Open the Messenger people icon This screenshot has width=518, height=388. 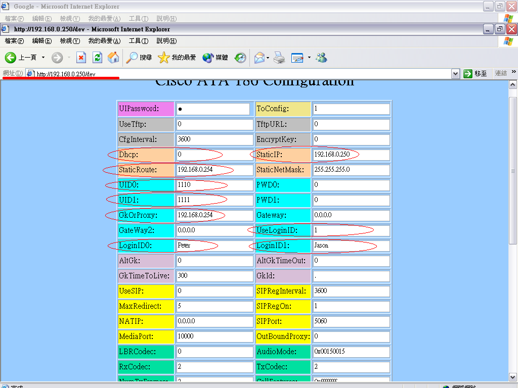coord(321,58)
